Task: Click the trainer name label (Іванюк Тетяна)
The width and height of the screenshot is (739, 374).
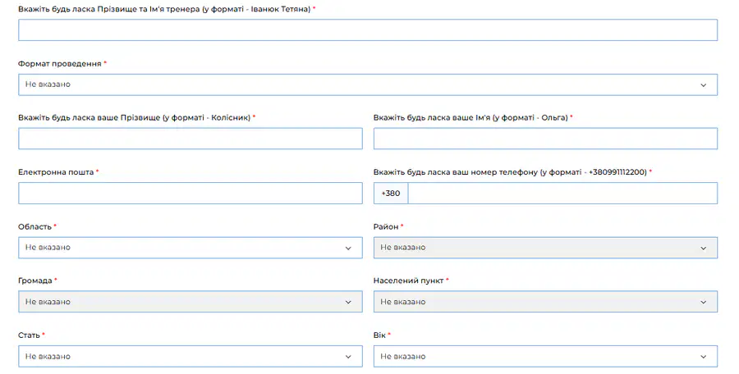Action: [x=164, y=9]
